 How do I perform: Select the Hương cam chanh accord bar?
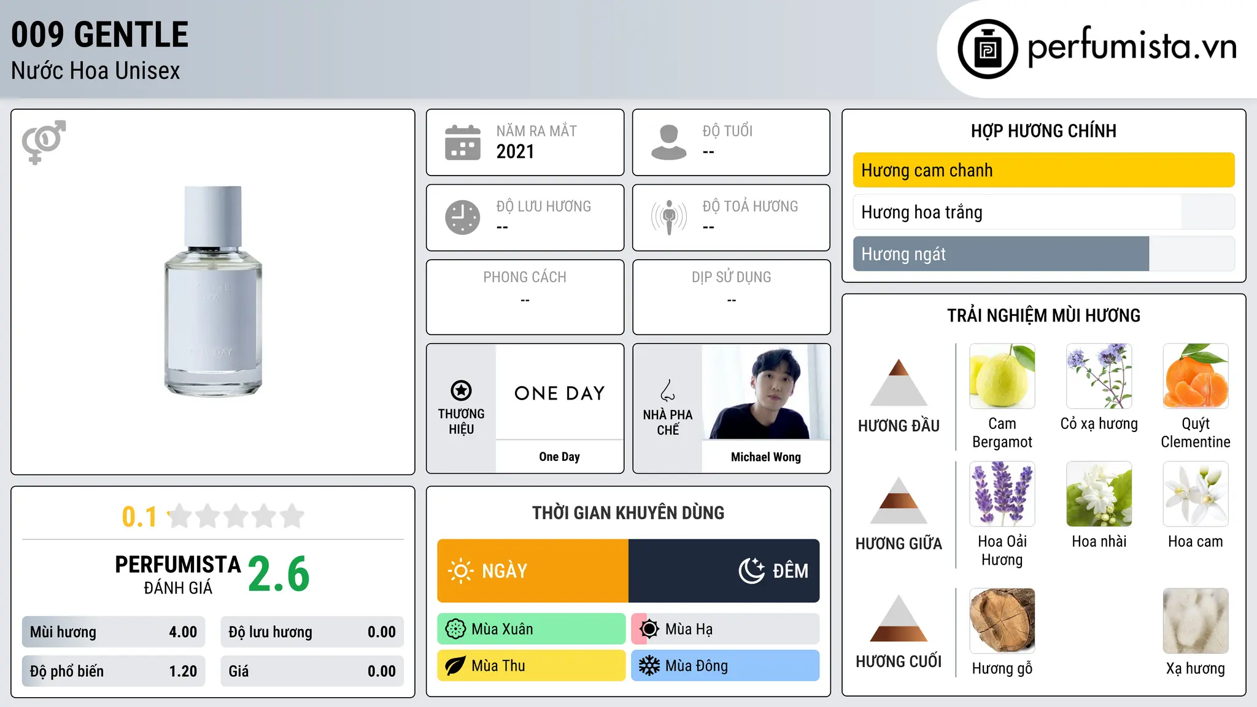pos(1043,170)
